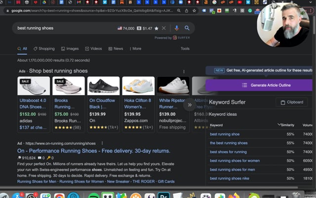Open the share icon in address bar
This screenshot has width=316, height=198.
coord(187,10)
